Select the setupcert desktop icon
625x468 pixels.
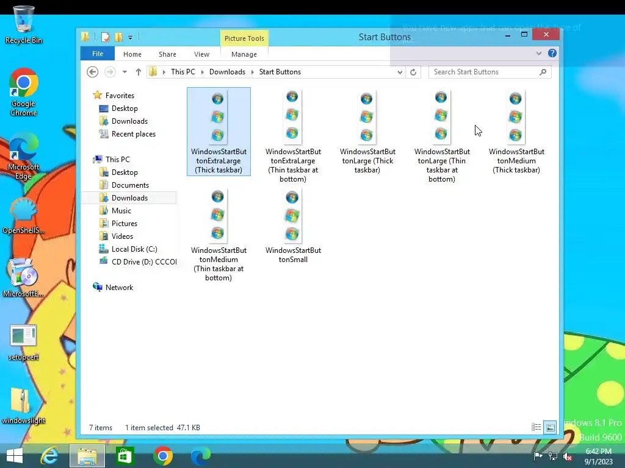24,342
